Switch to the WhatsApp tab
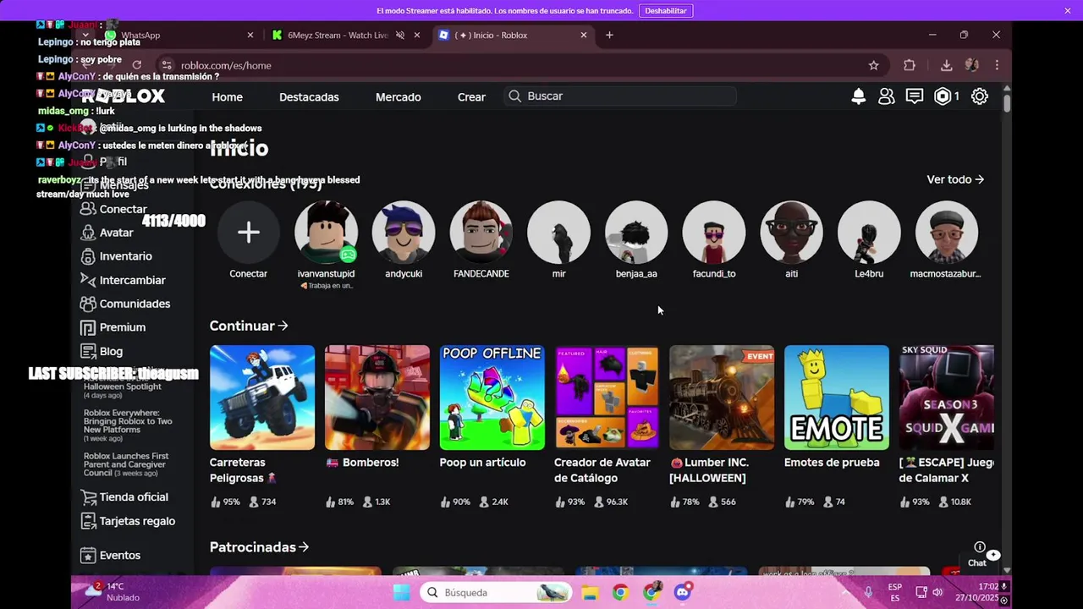This screenshot has width=1083, height=609. [x=179, y=36]
